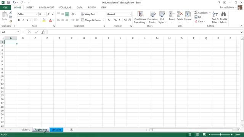Decrease font size with small A
Screen dimensions: 244x137
click(x=53, y=14)
